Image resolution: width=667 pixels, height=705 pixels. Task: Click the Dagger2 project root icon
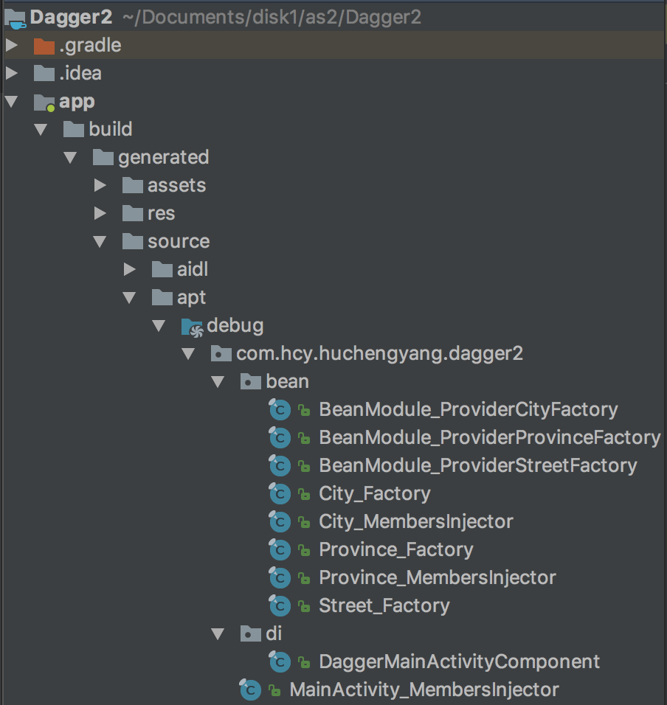(15, 18)
